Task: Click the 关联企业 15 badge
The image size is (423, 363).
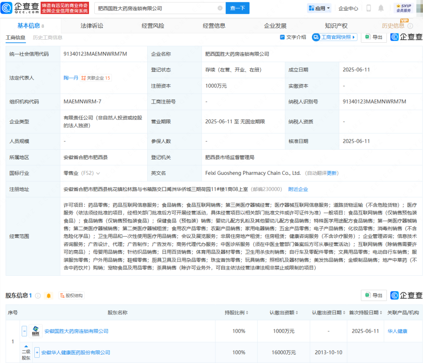Action: pos(96,78)
